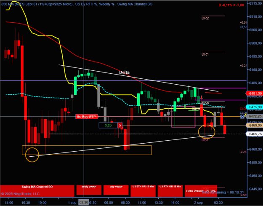The width and height of the screenshot is (263, 206).
Task: Click the 6495,00 price axis label
Action: 255,56
